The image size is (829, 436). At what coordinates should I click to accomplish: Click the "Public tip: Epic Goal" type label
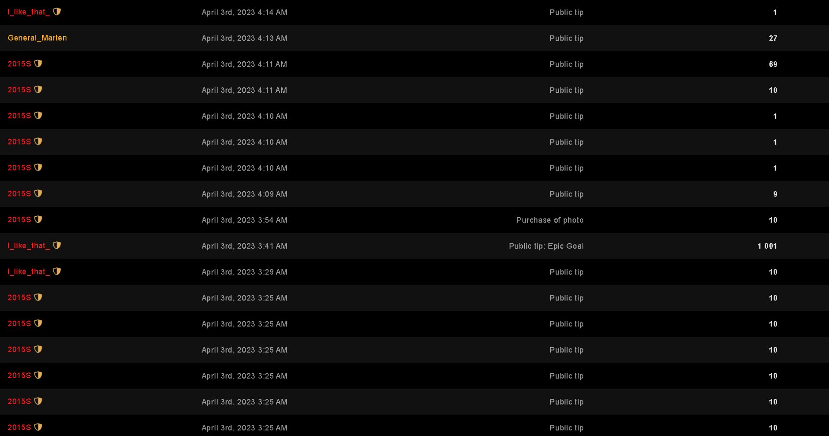pyautogui.click(x=546, y=246)
